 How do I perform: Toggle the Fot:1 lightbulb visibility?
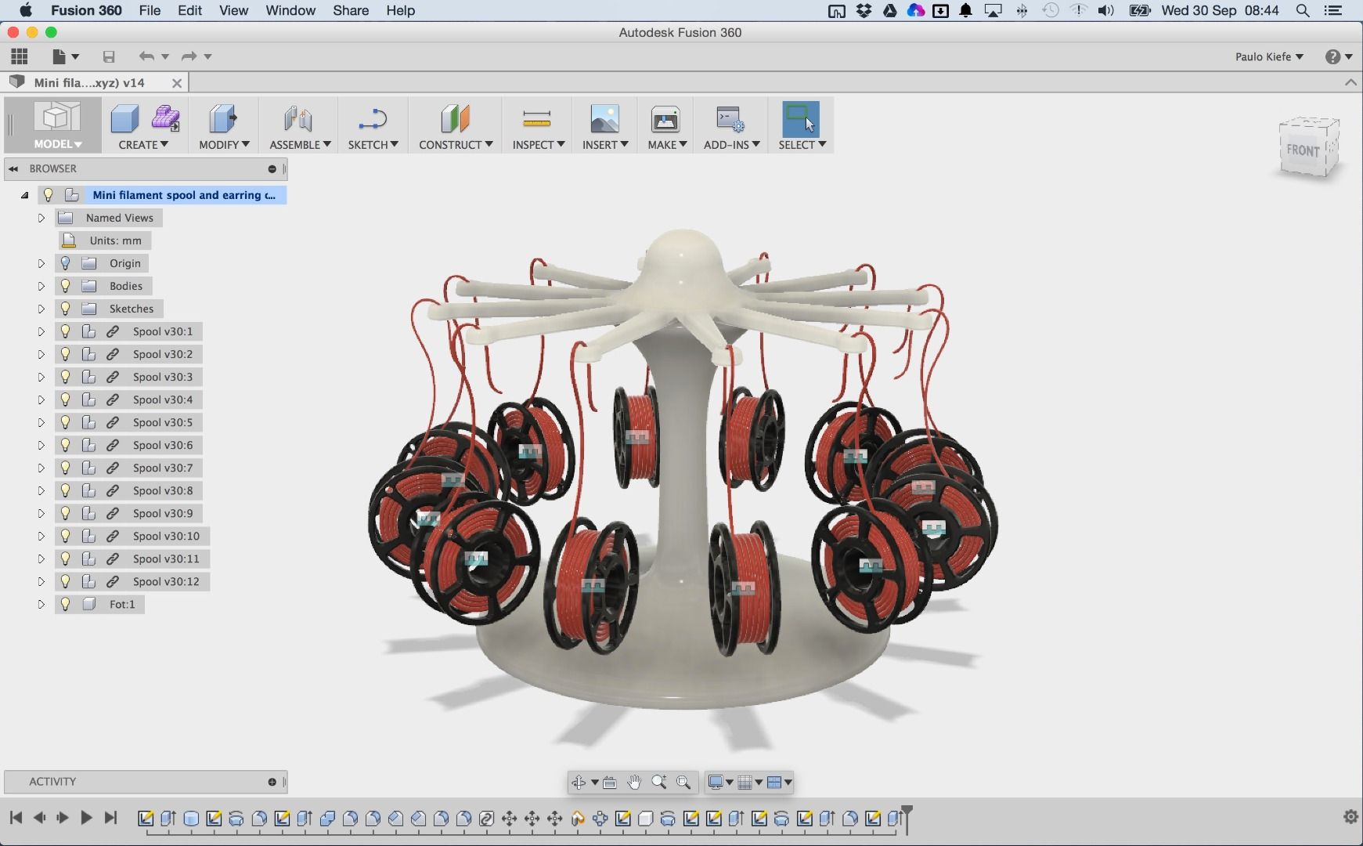point(66,604)
